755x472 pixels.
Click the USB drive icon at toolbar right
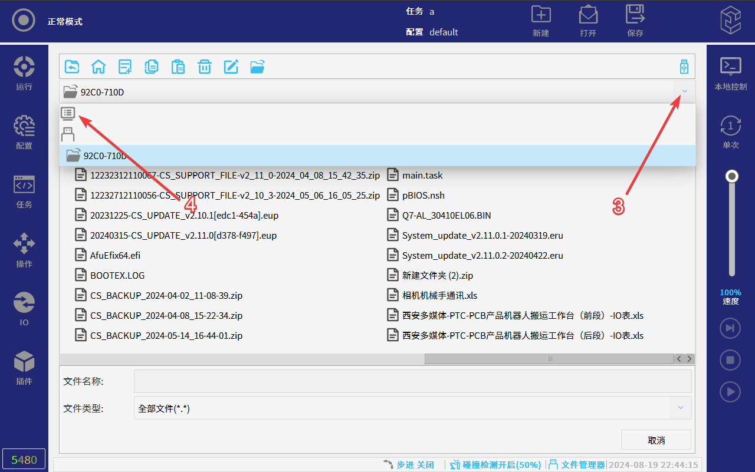pyautogui.click(x=684, y=67)
